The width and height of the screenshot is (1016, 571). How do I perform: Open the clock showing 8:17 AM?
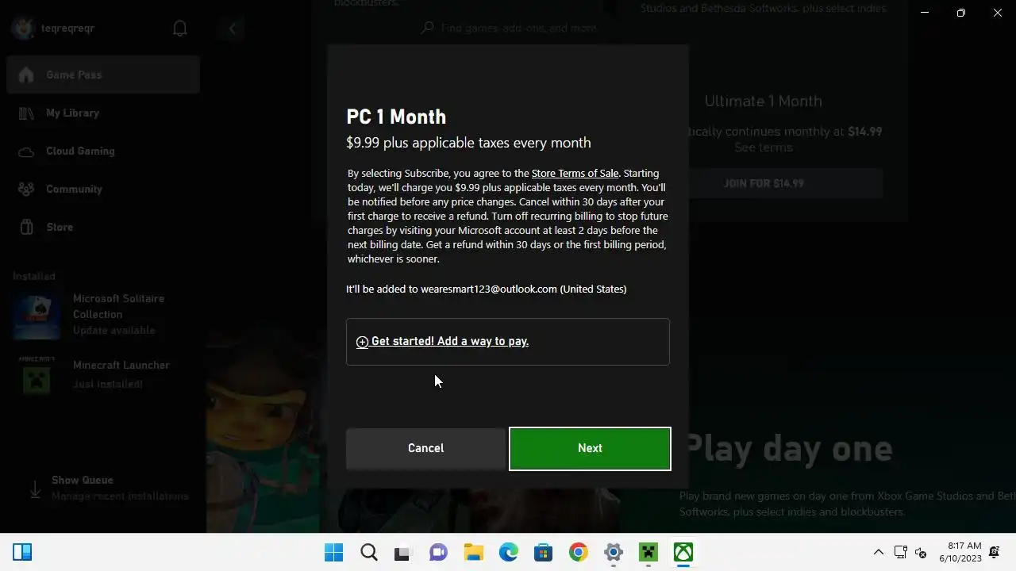click(960, 553)
